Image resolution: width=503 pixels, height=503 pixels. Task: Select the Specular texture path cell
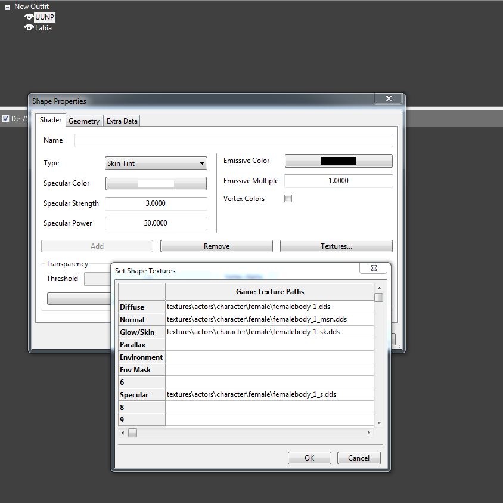click(x=270, y=394)
